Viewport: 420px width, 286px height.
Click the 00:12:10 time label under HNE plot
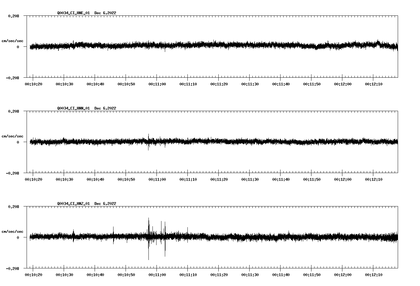coord(374,84)
